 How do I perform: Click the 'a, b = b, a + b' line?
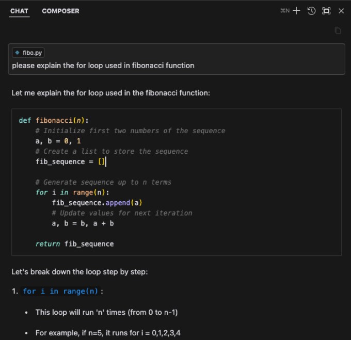click(83, 223)
